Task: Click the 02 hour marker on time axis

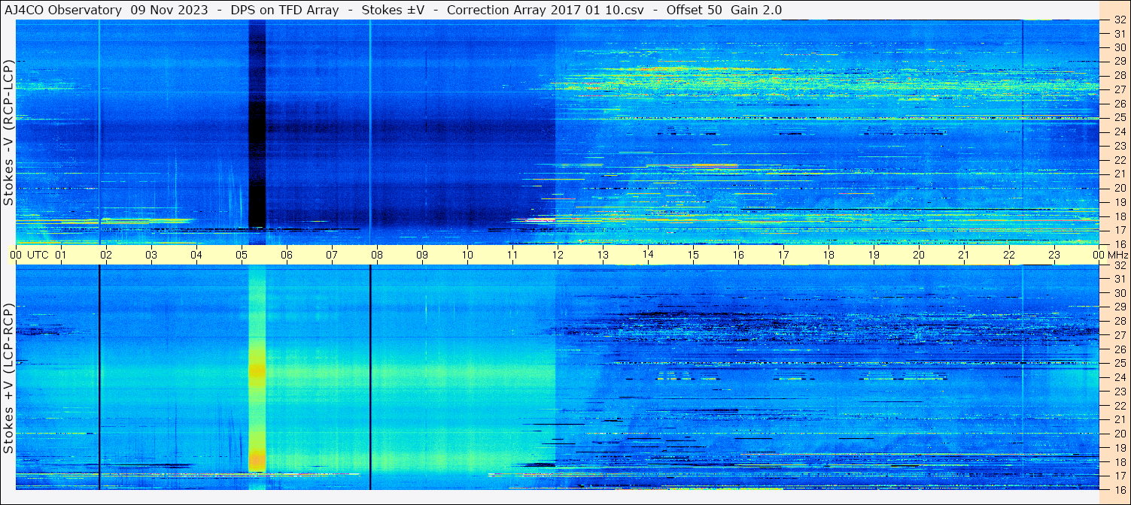Action: [106, 255]
